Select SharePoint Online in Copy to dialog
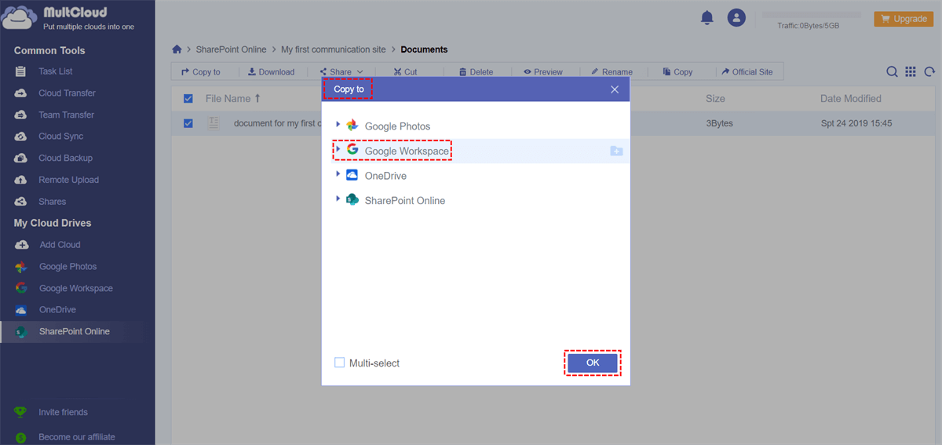Viewport: 942px width, 445px height. pyautogui.click(x=405, y=201)
